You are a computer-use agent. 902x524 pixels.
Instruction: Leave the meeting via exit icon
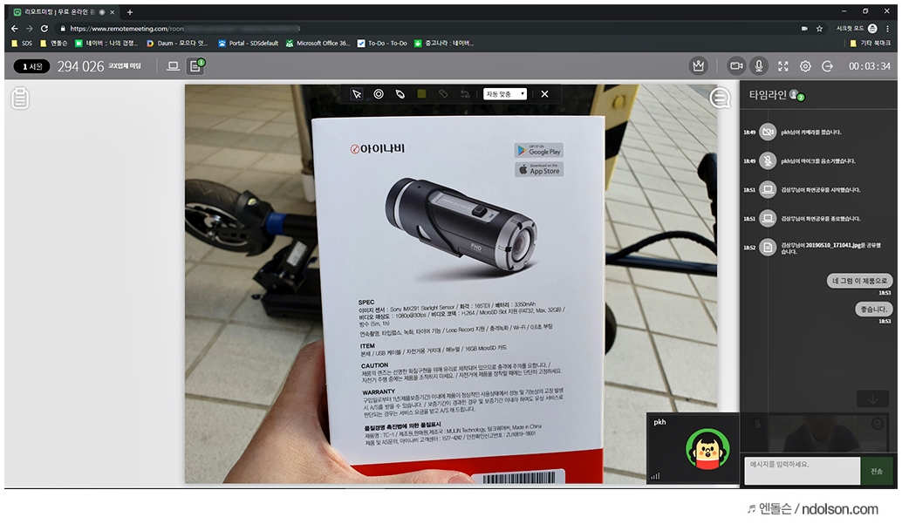click(x=827, y=66)
